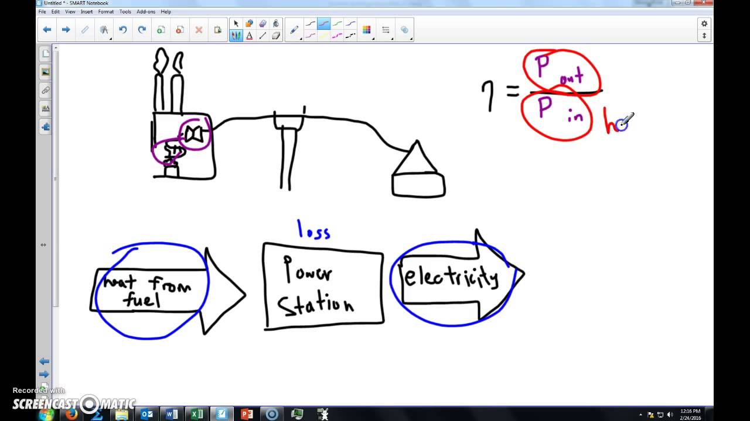Open the transparency settings dropdown
This screenshot has height=421, width=750.
tap(405, 30)
